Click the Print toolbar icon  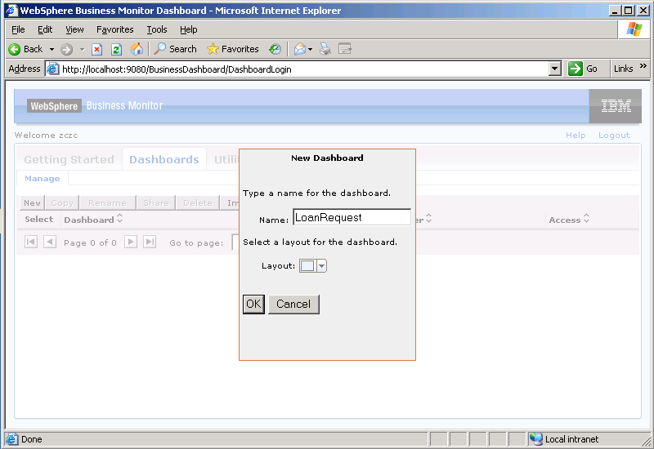[x=325, y=49]
